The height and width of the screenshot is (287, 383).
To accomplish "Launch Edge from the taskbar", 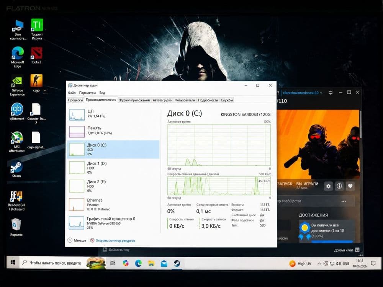I will [138, 263].
